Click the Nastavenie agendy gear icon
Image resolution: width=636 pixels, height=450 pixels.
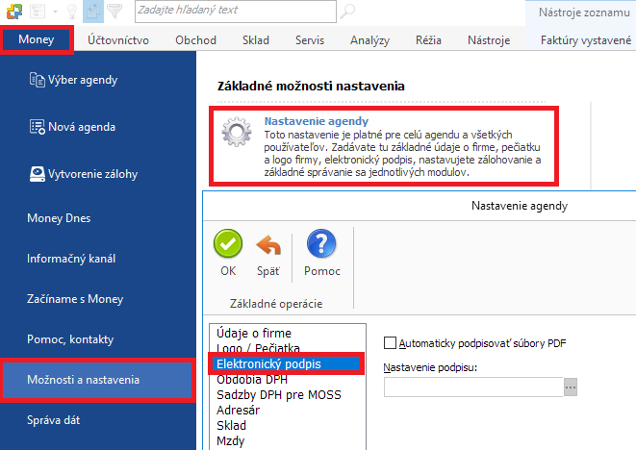tap(237, 132)
